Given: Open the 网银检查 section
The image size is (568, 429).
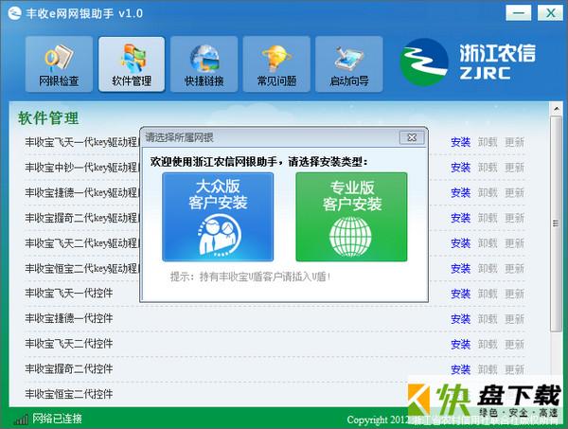Looking at the screenshot, I should [59, 64].
